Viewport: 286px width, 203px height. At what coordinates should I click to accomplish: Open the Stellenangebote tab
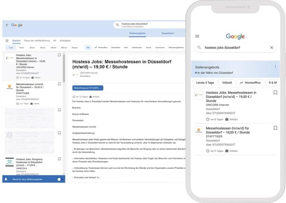click(137, 33)
